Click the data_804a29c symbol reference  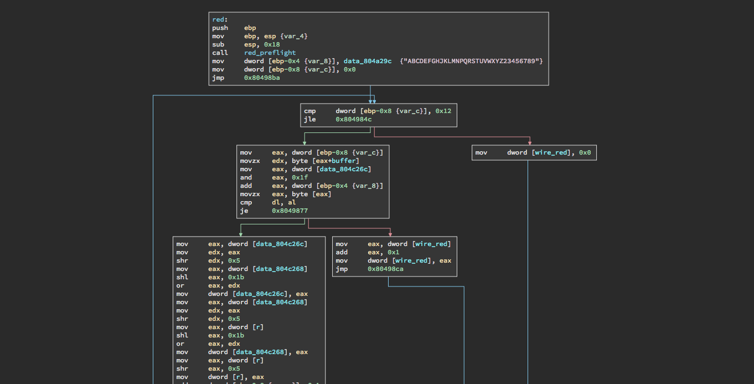(x=368, y=61)
